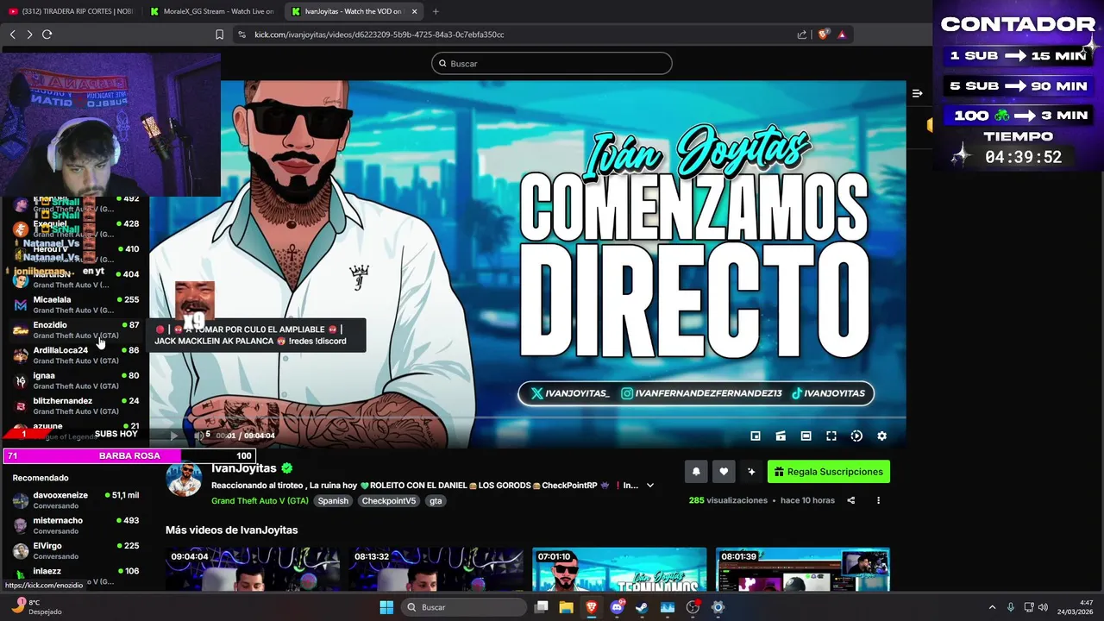Image resolution: width=1104 pixels, height=621 pixels.
Task: Toggle theater mode icon in player
Action: point(806,436)
